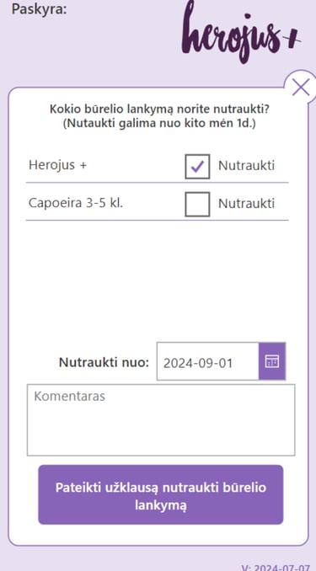Tick the Capoeira 3-5 kl. checkbox
Viewport: 316px width, 571px height.
(197, 205)
